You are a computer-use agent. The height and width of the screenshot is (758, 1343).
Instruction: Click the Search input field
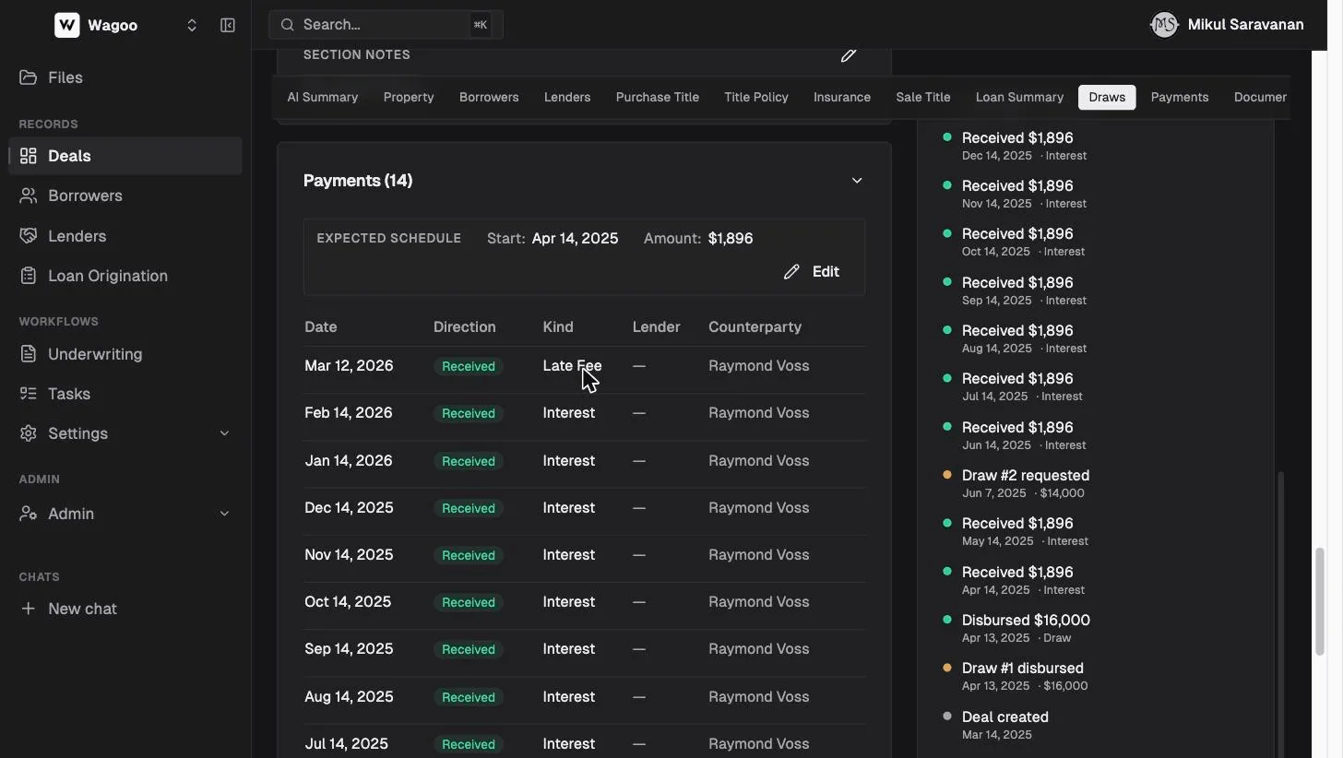click(x=386, y=25)
